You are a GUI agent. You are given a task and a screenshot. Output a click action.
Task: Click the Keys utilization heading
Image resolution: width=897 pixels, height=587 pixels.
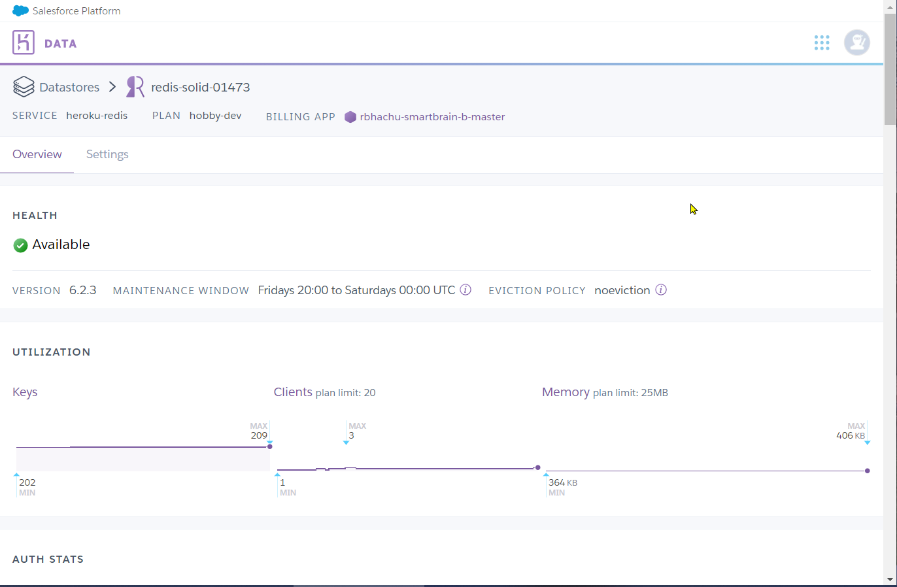(x=25, y=392)
